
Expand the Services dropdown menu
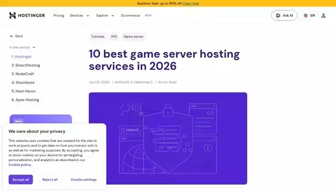click(79, 15)
